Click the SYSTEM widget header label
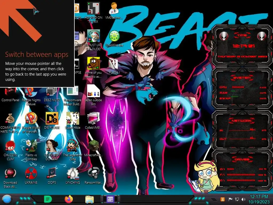273x205 pixels. 242,78
